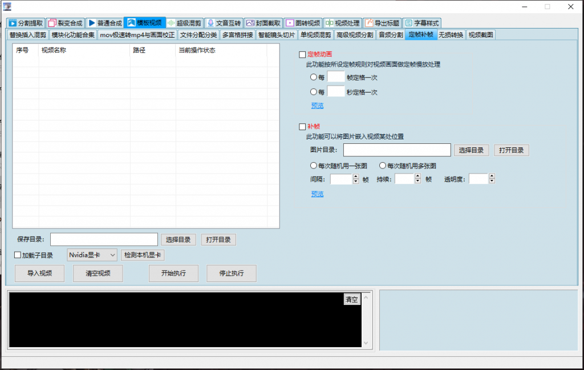Select the 图转视频 tab icon
Image resolution: width=584 pixels, height=370 pixels.
(289, 23)
